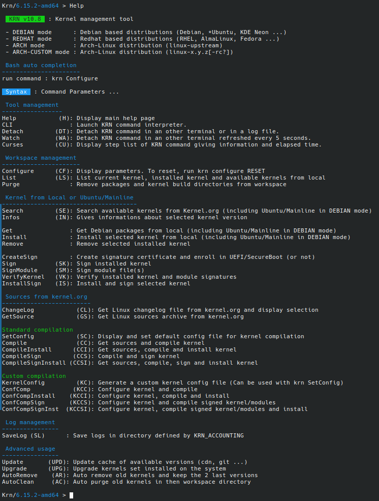
Task: Click the 'REDHAT mode' line label
Action: click(x=32, y=39)
